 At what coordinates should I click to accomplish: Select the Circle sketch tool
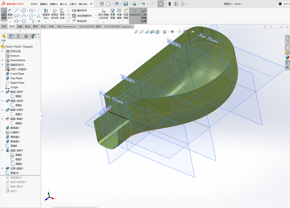click(24, 10)
